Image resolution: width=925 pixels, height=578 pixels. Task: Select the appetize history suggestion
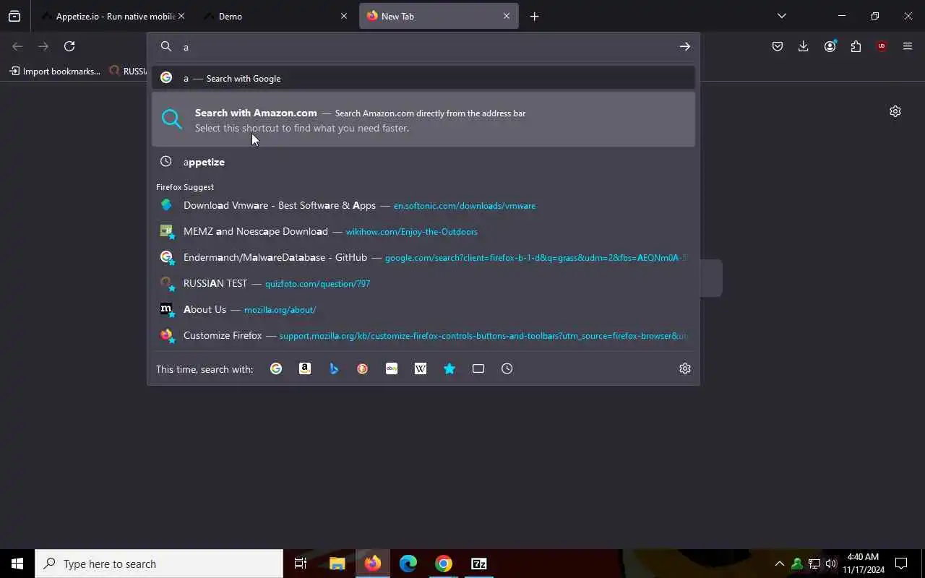[423, 162]
